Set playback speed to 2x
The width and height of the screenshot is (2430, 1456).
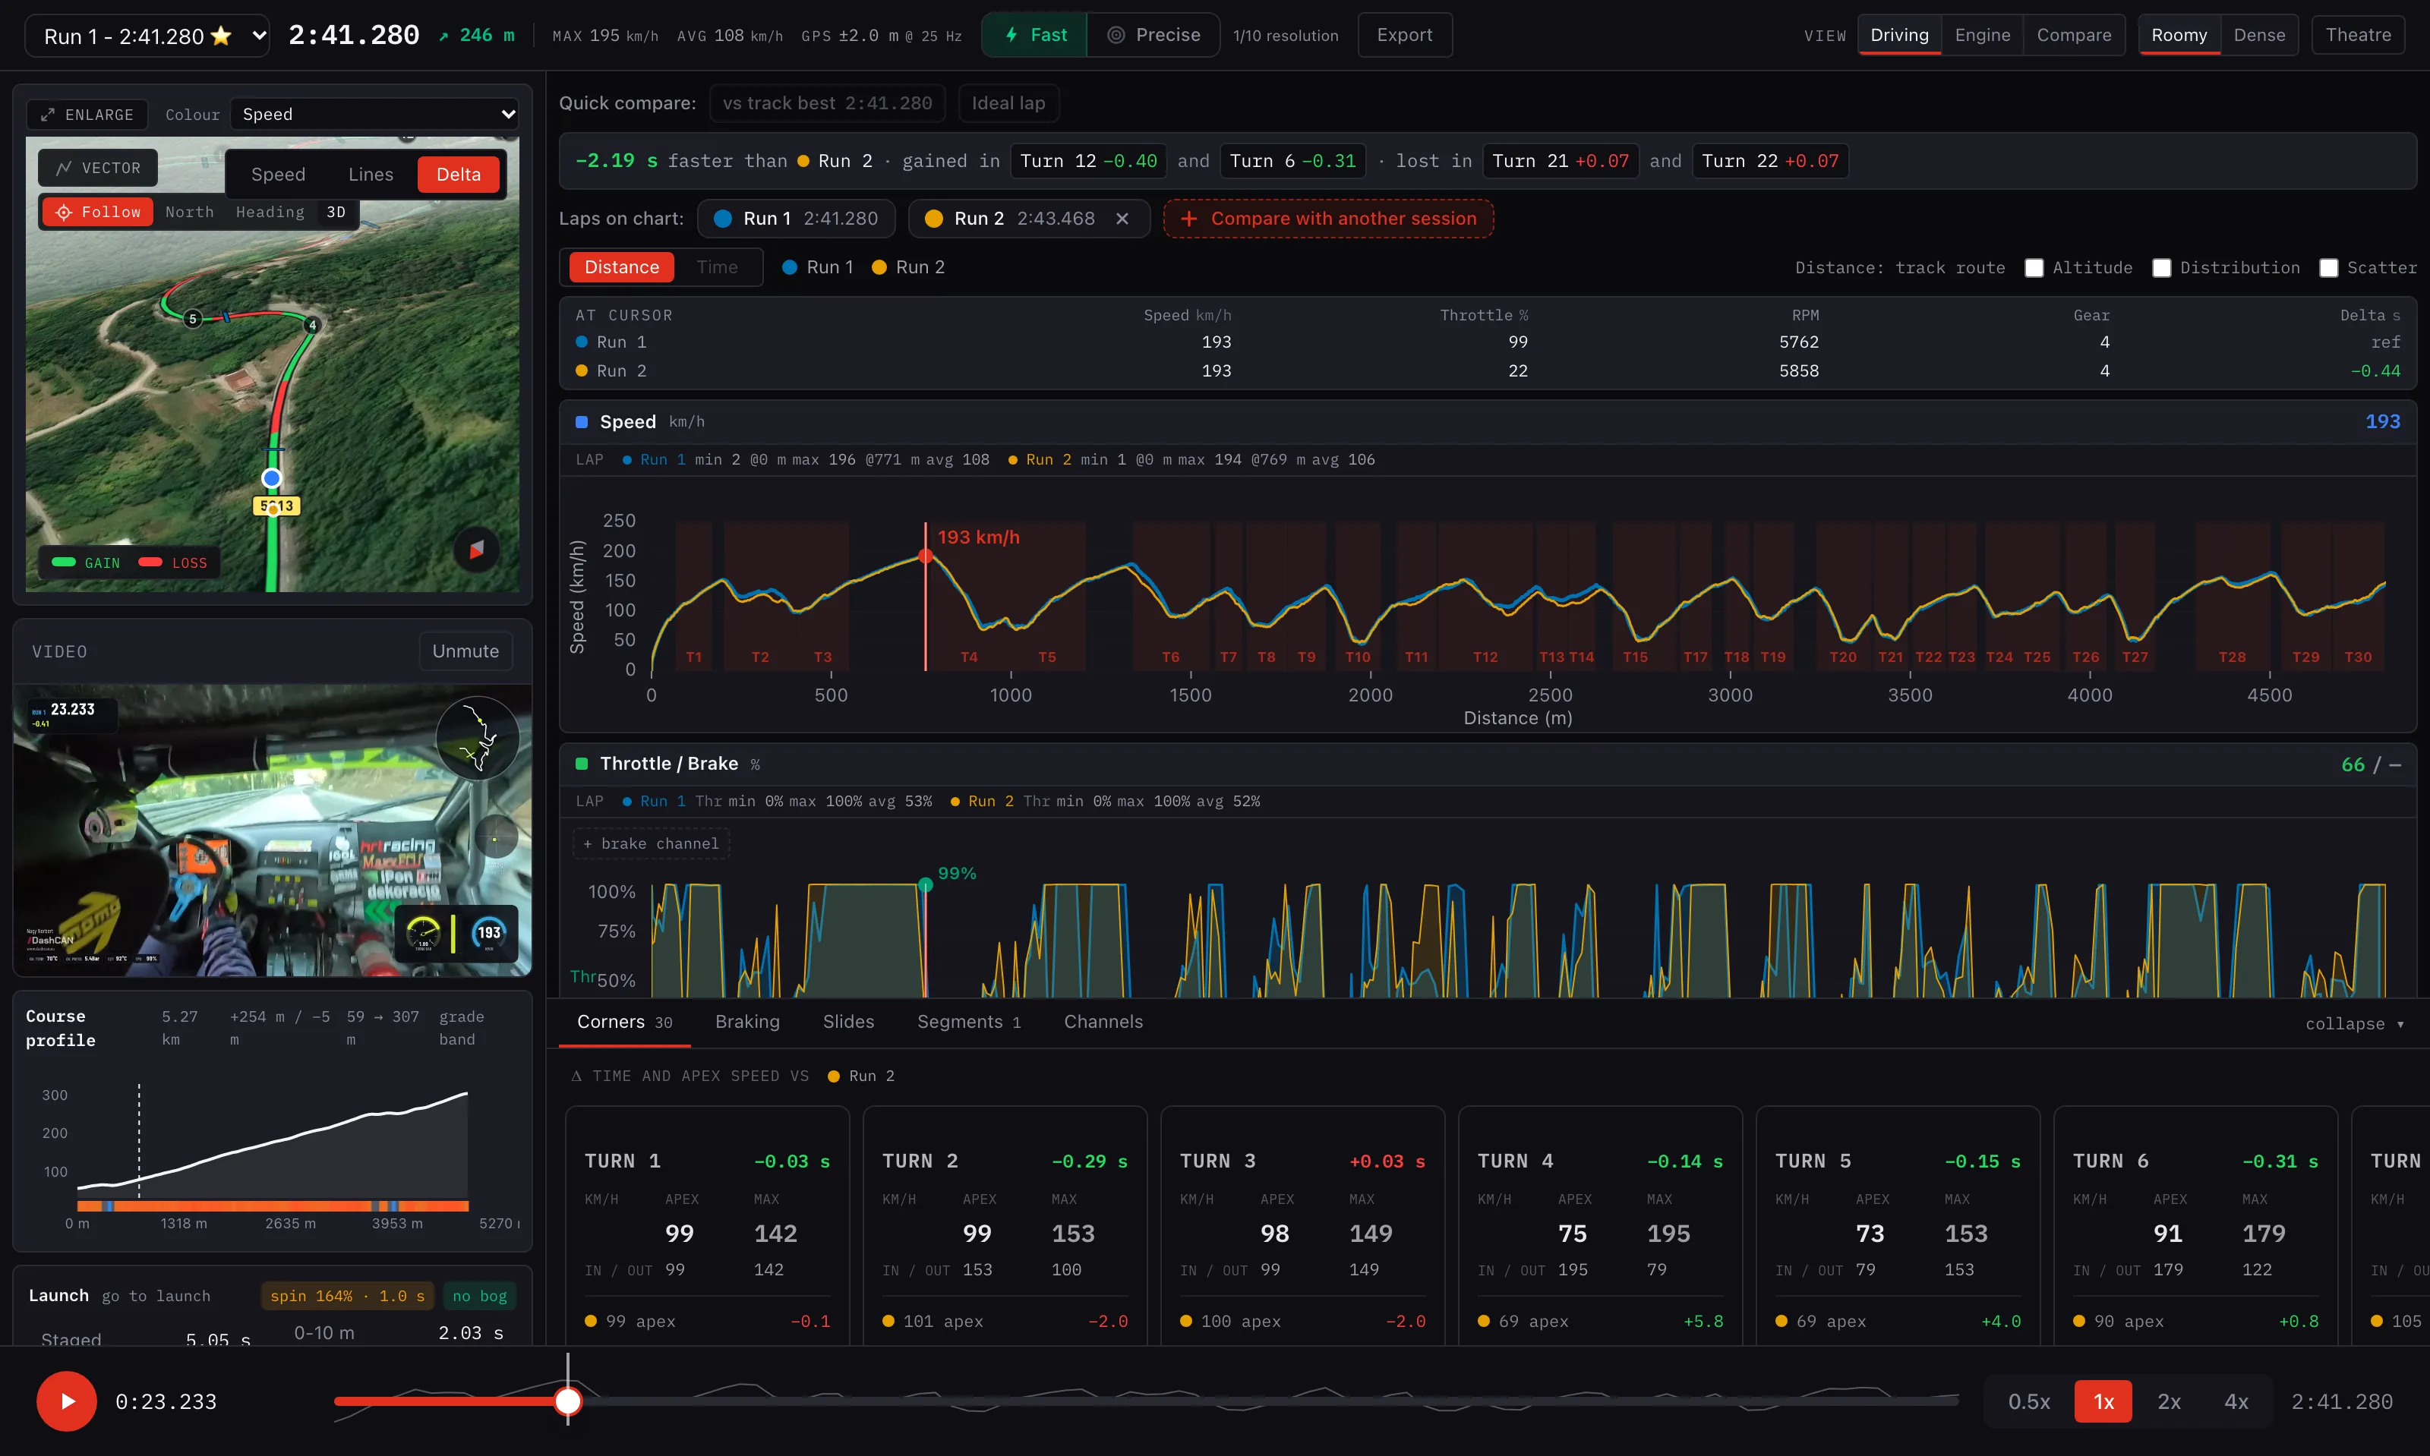[x=2169, y=1402]
